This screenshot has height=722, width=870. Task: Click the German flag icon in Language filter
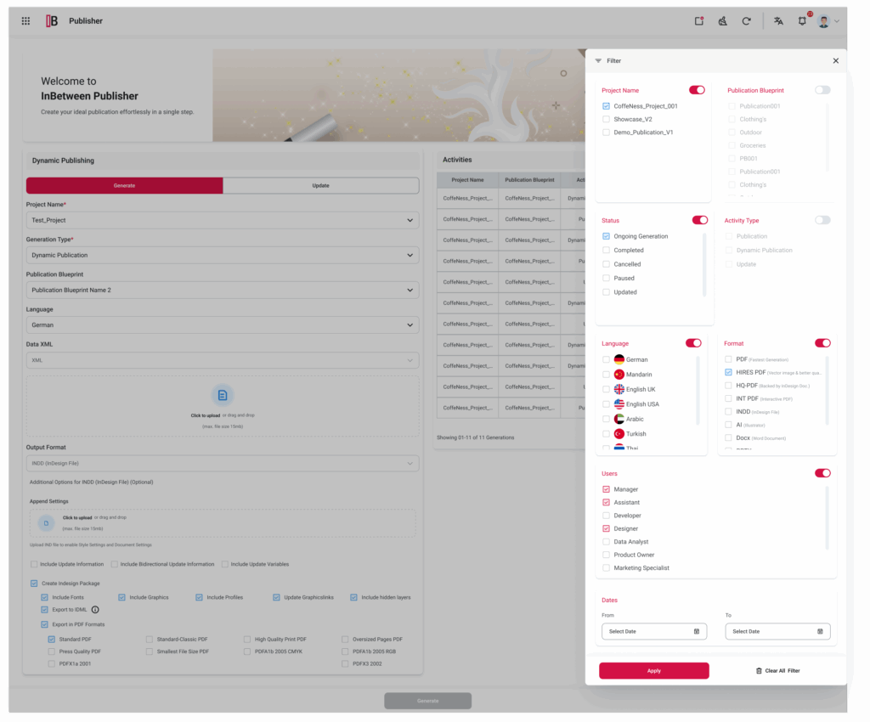click(x=619, y=358)
